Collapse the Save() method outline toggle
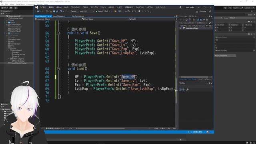The height and width of the screenshot is (144, 256). click(x=58, y=33)
